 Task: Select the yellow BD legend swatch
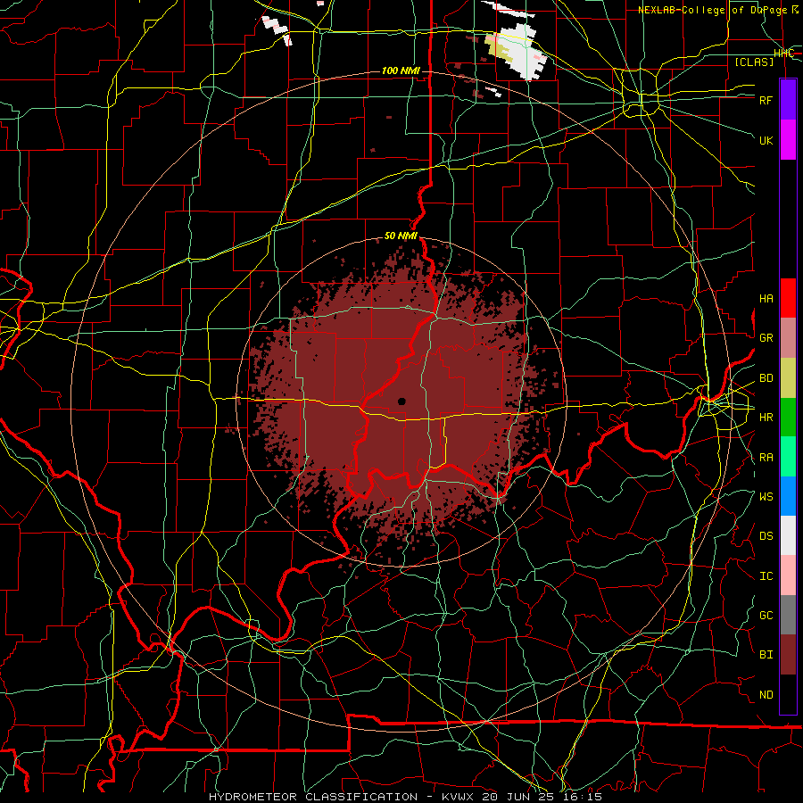point(788,378)
